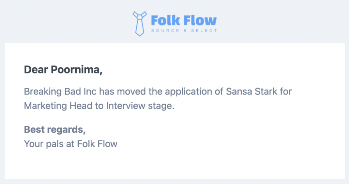Click the blue necktie logo icon
This screenshot has height=184, width=349.
click(x=139, y=23)
